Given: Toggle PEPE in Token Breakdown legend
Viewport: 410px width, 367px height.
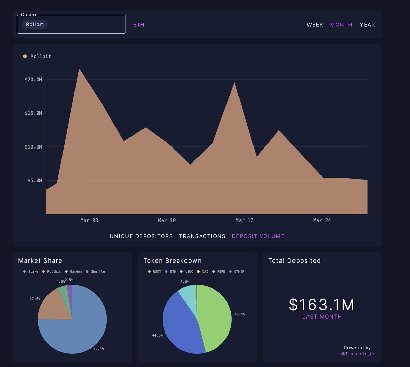Looking at the screenshot, I should point(219,272).
